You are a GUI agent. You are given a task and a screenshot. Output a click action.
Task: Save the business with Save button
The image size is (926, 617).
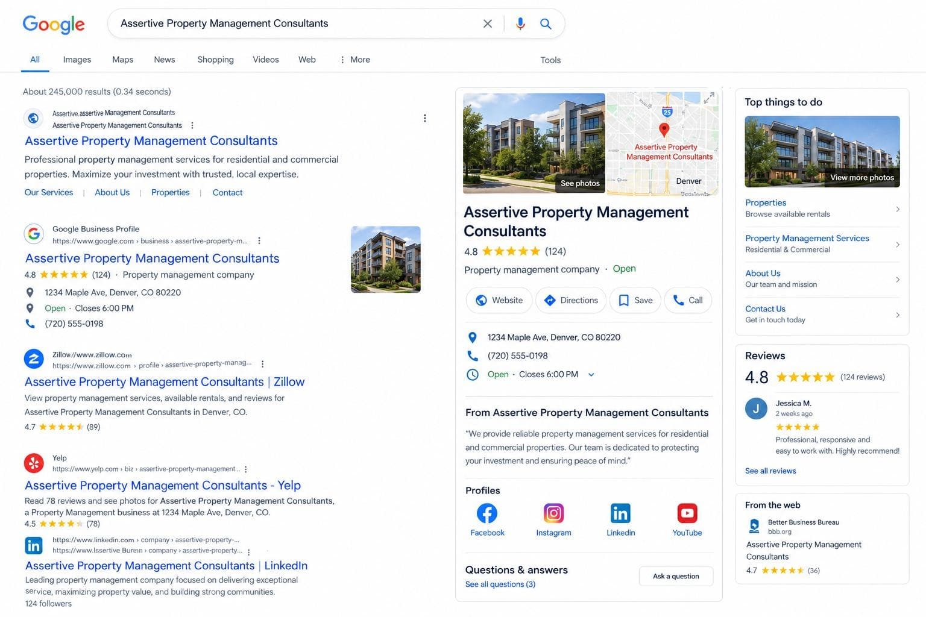point(635,300)
